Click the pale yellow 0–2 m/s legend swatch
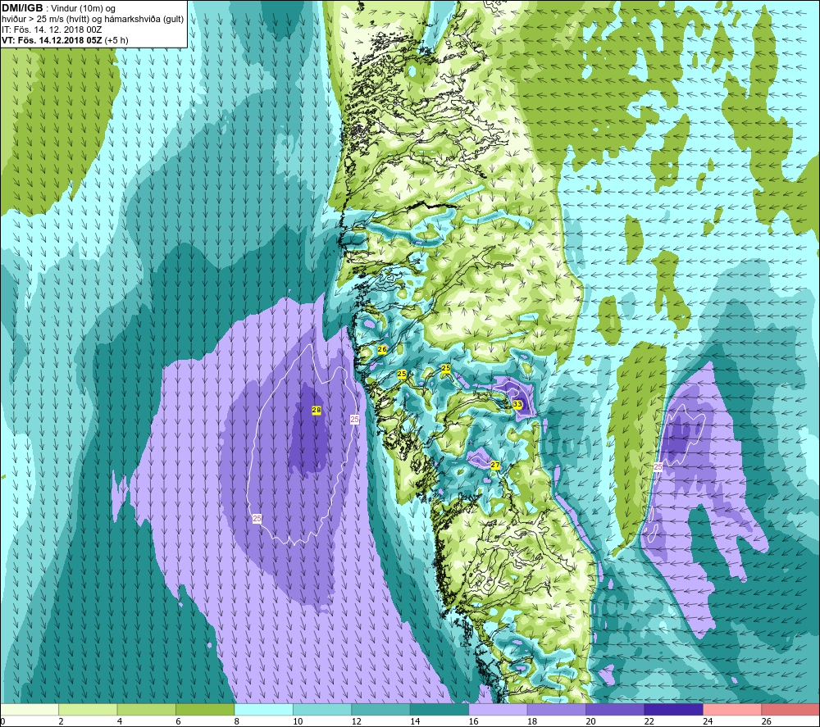This screenshot has height=727, width=820. tap(30, 710)
